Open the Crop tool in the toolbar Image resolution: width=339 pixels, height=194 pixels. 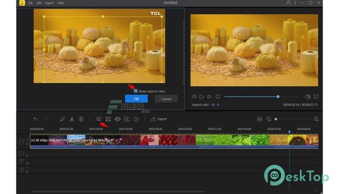tap(99, 119)
